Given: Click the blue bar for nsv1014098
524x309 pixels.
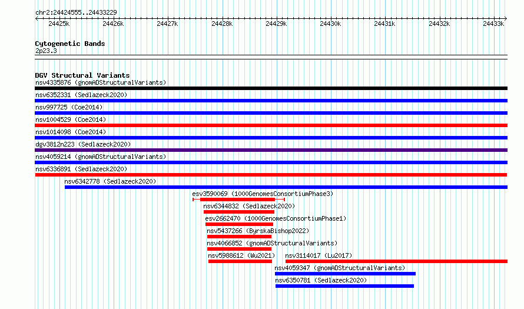Looking at the screenshot, I should click(271, 138).
